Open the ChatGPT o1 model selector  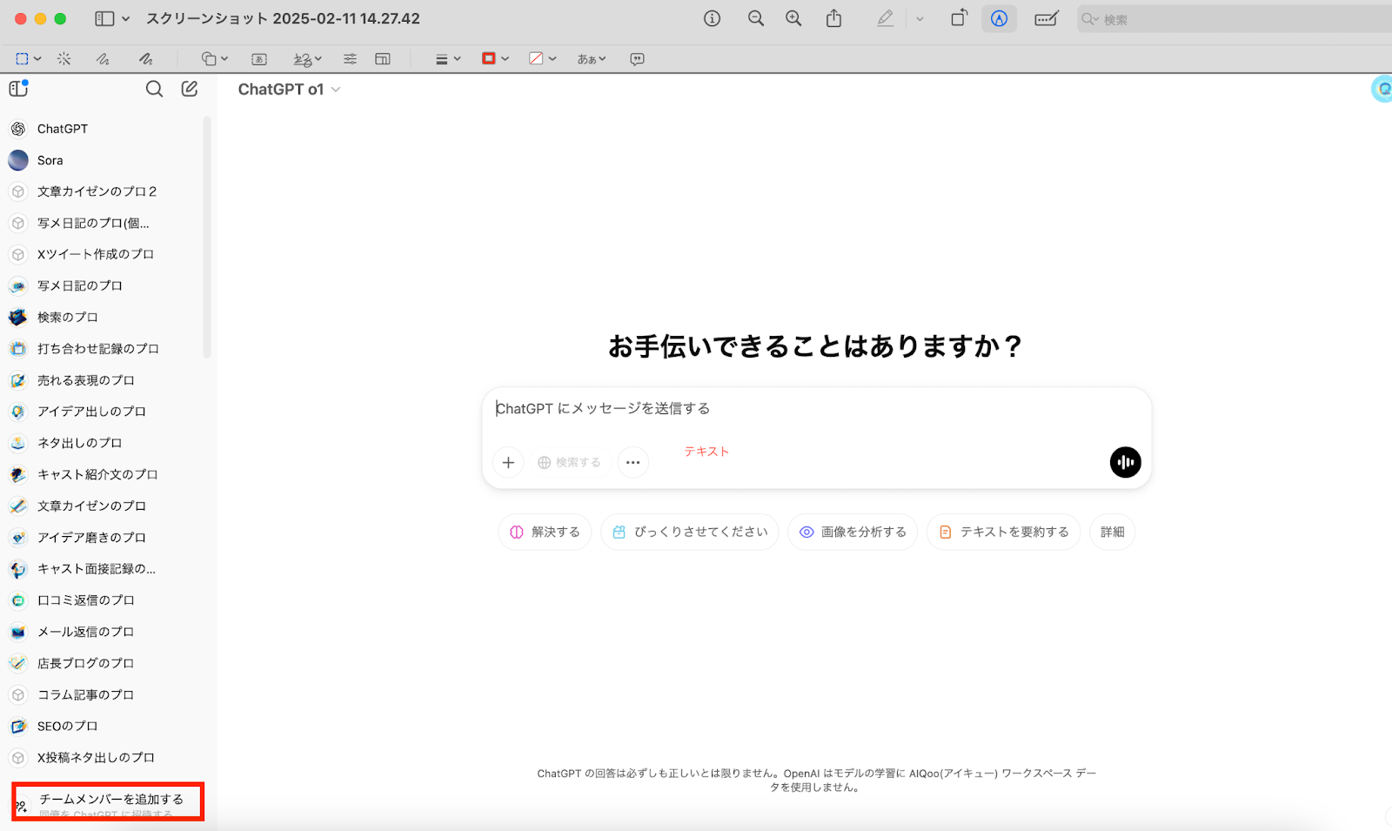(x=289, y=90)
